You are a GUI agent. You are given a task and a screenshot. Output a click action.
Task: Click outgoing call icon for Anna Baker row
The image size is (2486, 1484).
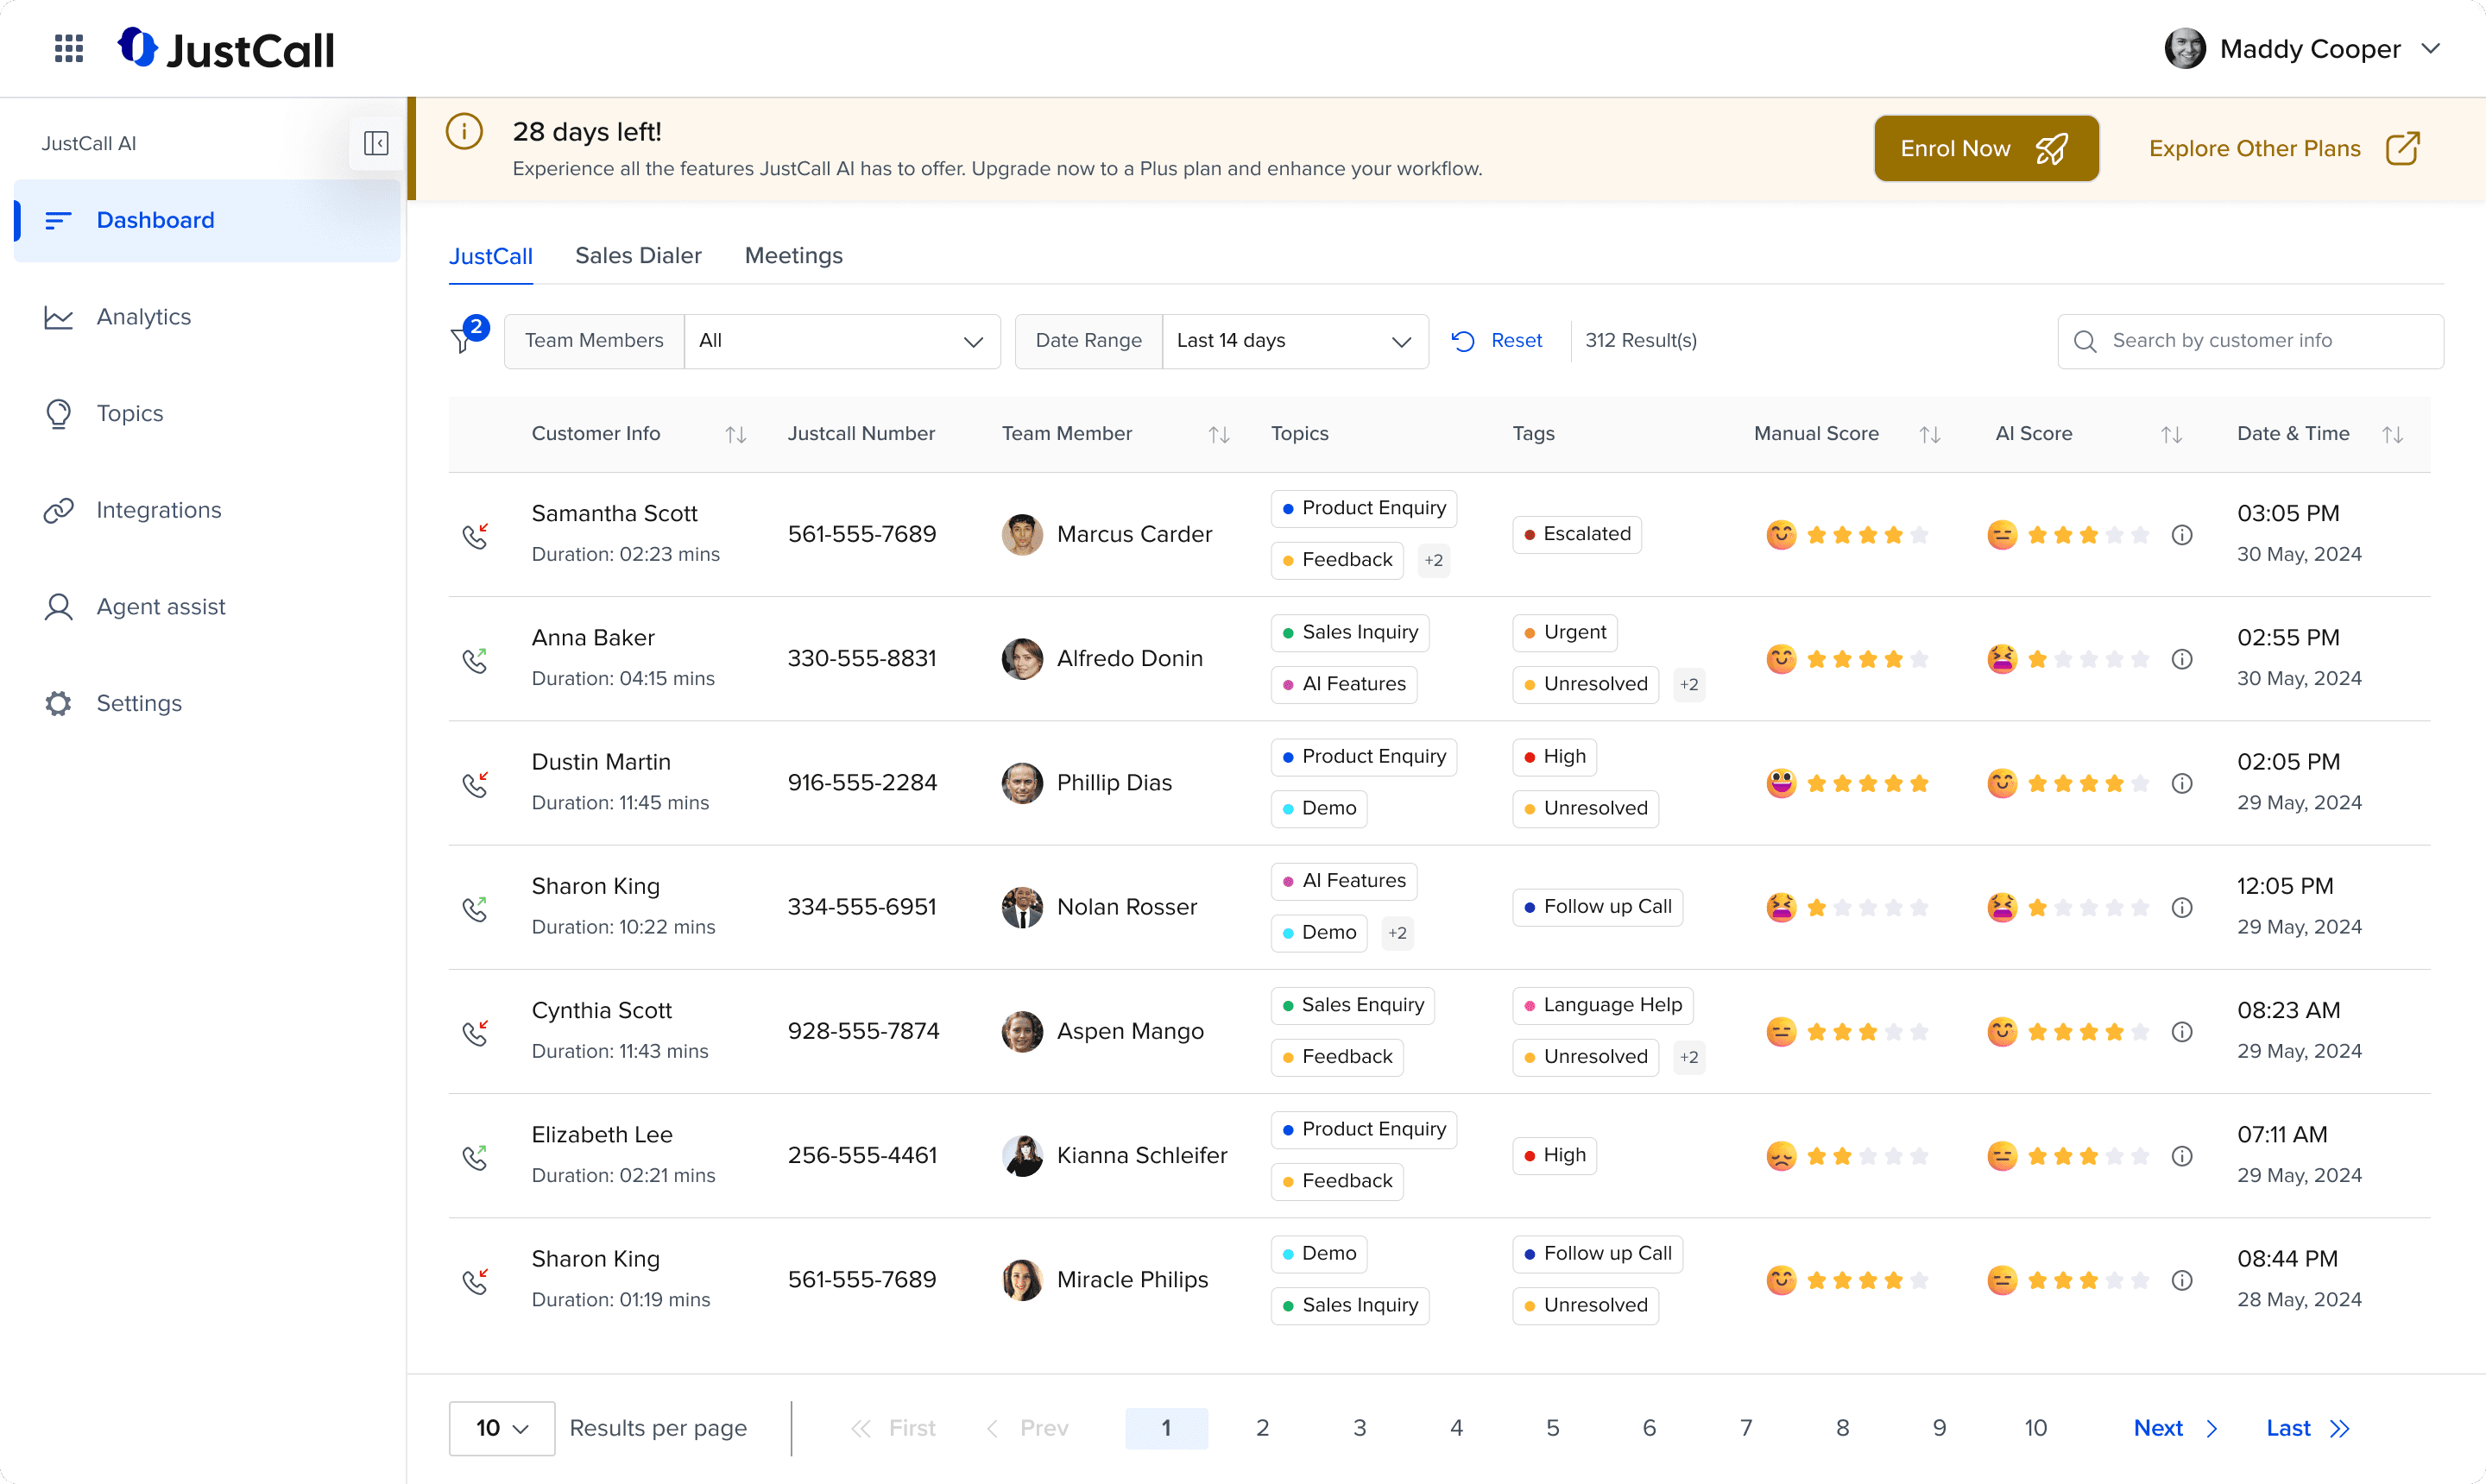click(x=476, y=659)
